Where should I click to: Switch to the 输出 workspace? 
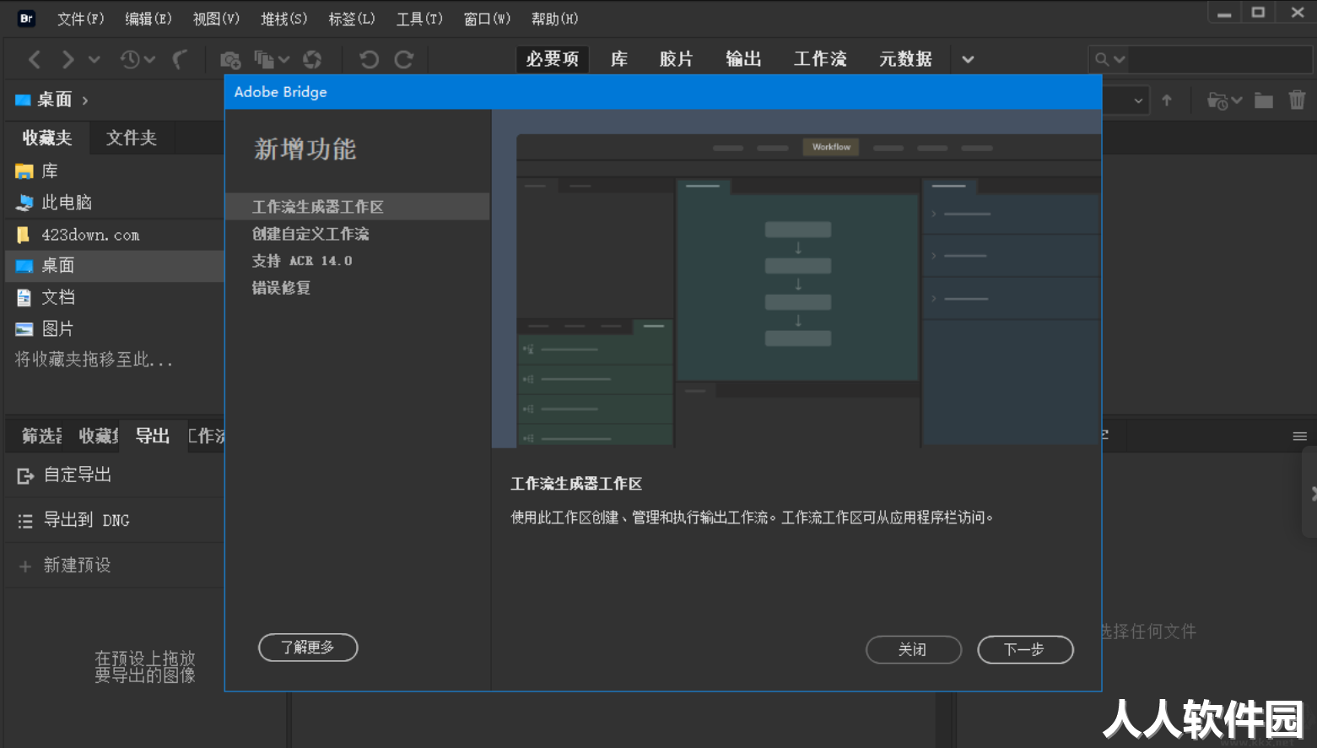(744, 59)
